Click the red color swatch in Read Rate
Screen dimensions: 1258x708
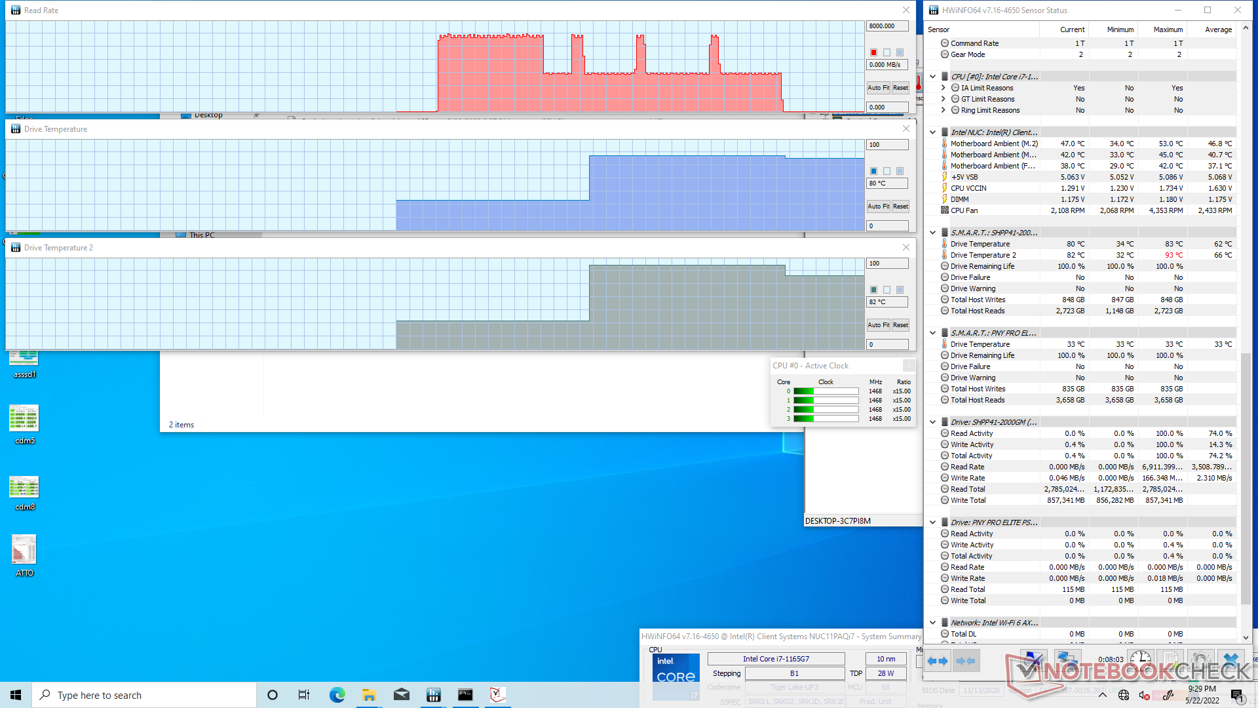(x=873, y=52)
